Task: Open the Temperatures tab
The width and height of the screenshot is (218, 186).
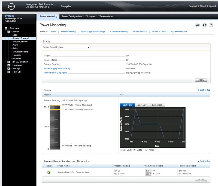Action: click(x=106, y=17)
